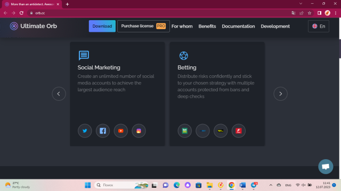This screenshot has height=191, width=341.
Task: Open Telegram from the taskbar
Action: pos(254,185)
